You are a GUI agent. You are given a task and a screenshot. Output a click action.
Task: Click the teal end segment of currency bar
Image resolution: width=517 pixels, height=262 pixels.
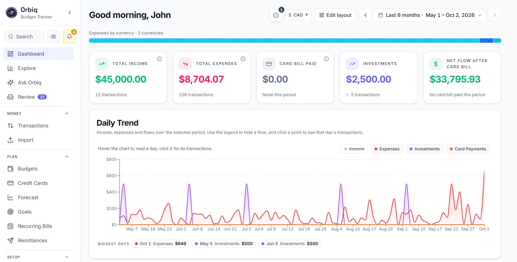[x=497, y=41]
